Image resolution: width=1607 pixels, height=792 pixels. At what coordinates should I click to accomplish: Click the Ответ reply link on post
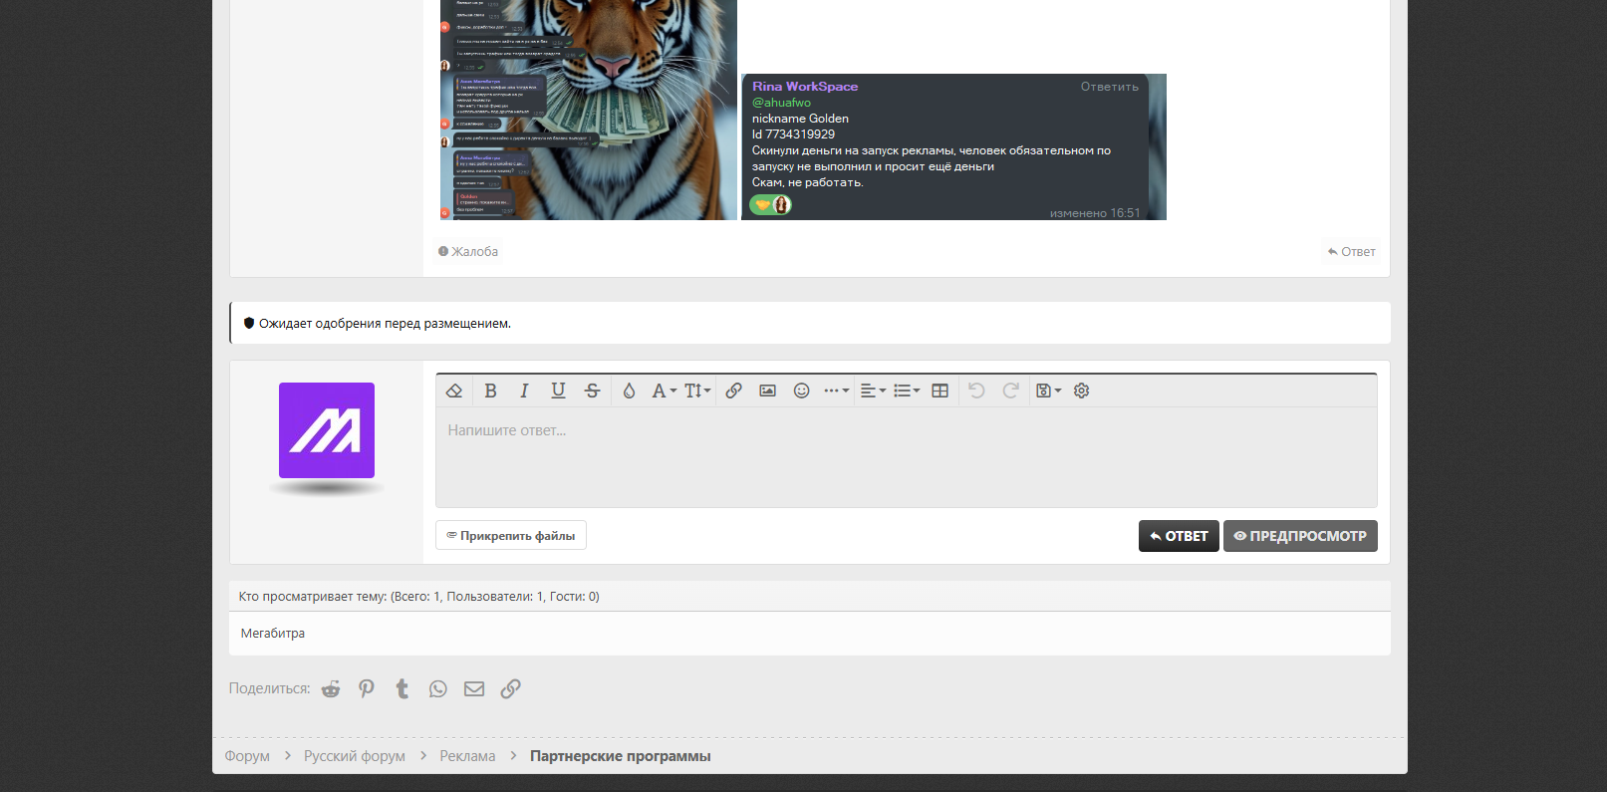click(x=1351, y=251)
